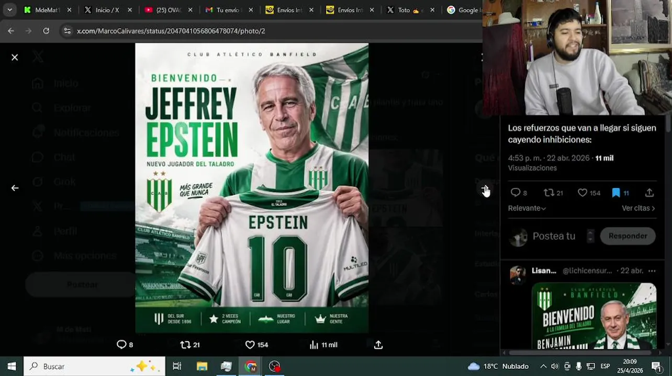This screenshot has width=672, height=376.
Task: Switch to the Tu envío Gmail tab
Action: point(229,10)
